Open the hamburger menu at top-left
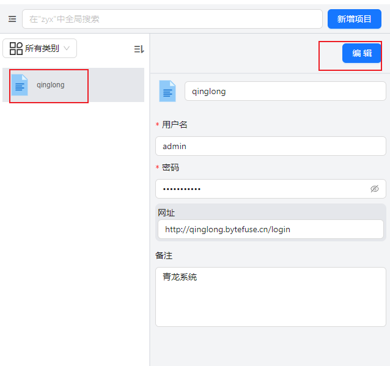This screenshot has height=366, width=390. coord(12,19)
